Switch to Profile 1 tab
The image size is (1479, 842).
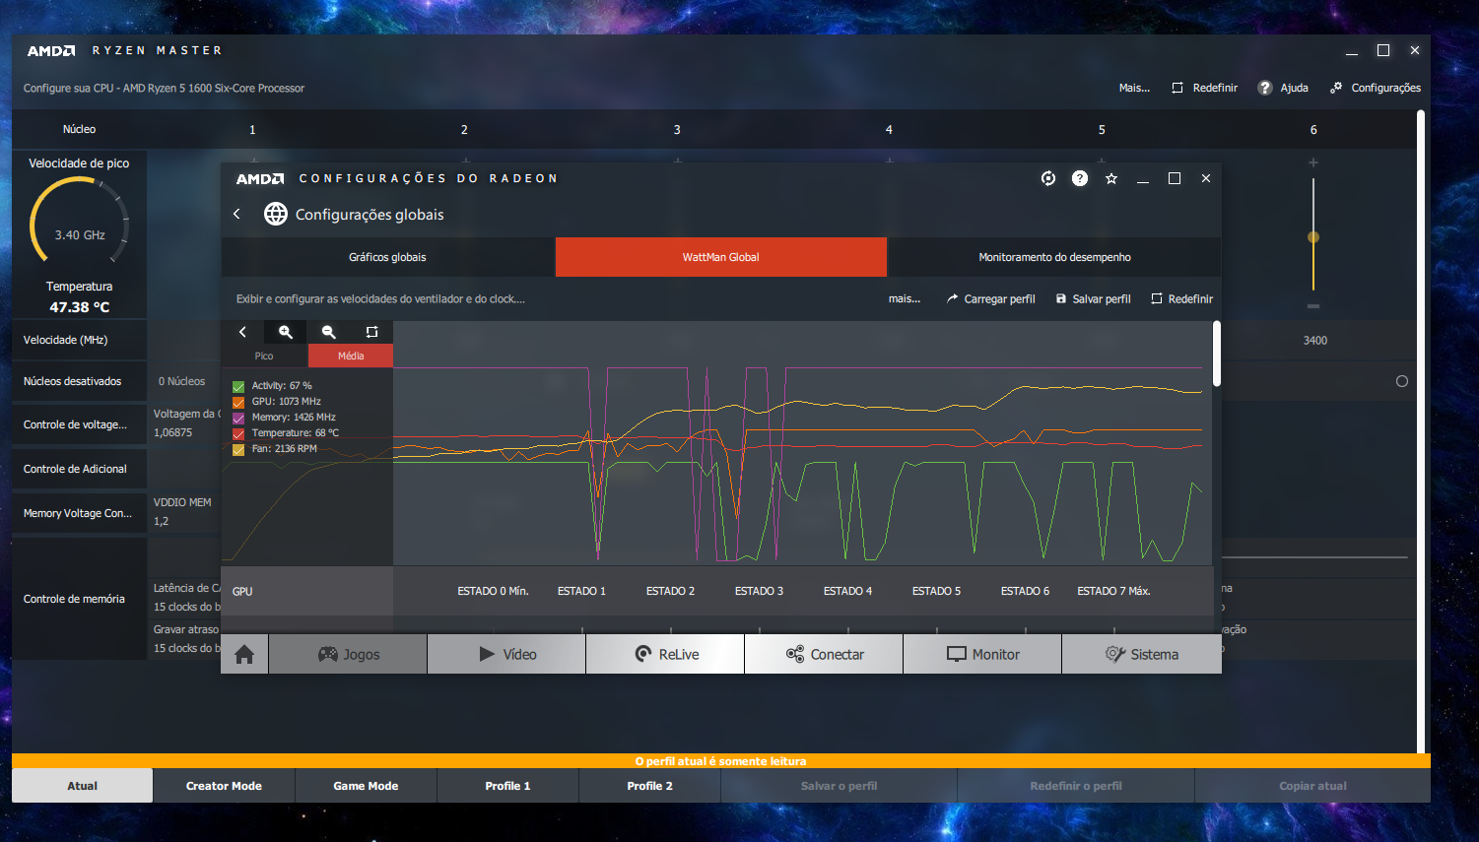tap(507, 786)
